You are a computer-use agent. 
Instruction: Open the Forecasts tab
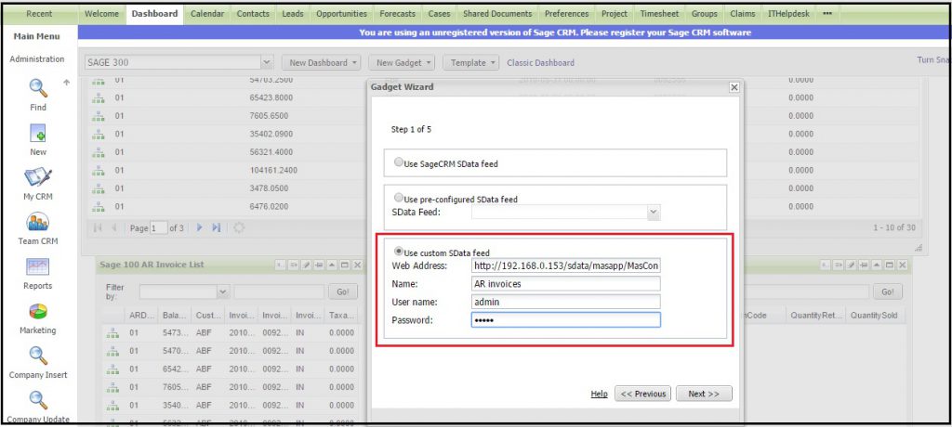(x=398, y=13)
